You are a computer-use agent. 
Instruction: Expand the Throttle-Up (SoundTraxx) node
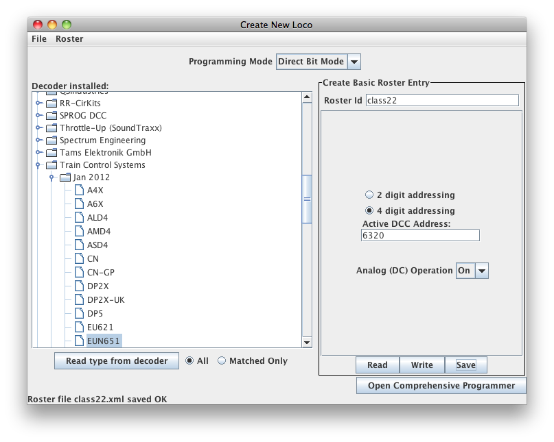[38, 127]
